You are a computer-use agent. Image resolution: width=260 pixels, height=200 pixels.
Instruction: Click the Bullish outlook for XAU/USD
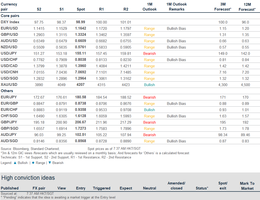150,85
